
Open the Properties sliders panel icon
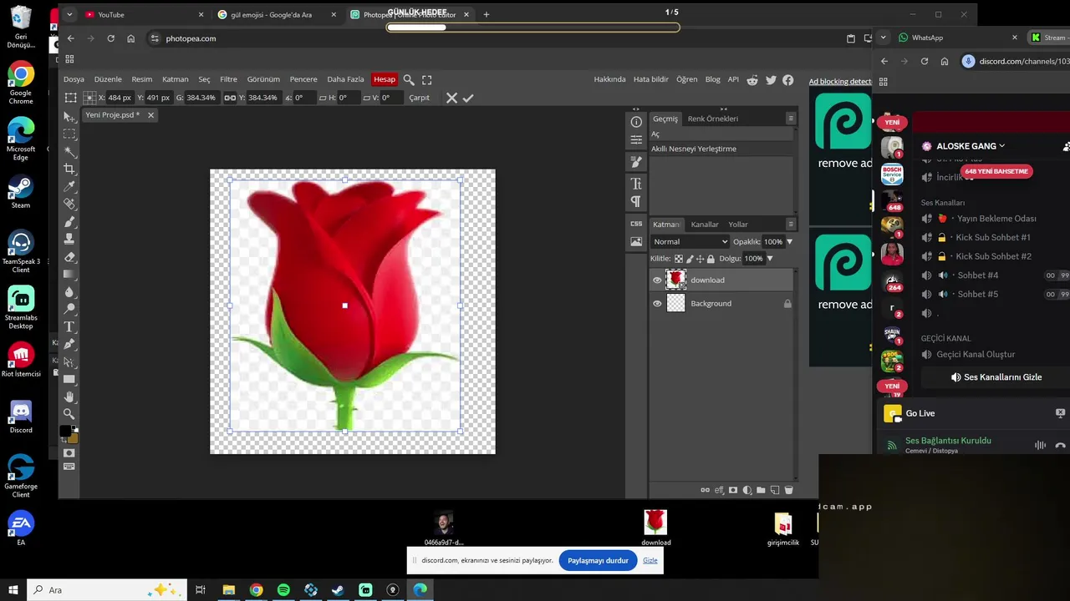[x=636, y=139]
